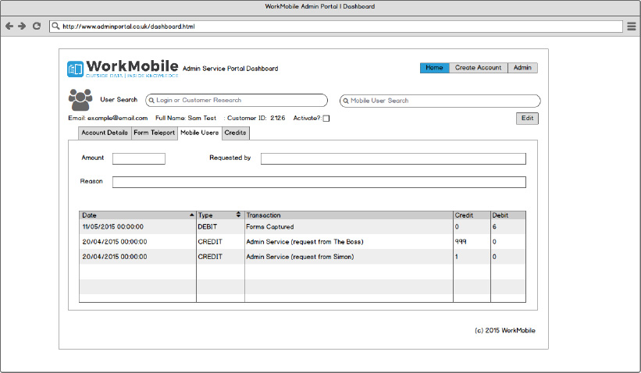Click magnifier in Login or Customer Research box
This screenshot has height=373, width=641.
tap(151, 101)
